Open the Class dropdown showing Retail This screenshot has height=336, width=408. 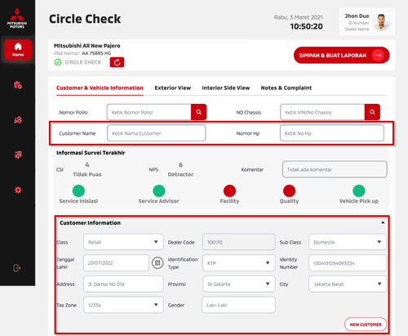(123, 242)
